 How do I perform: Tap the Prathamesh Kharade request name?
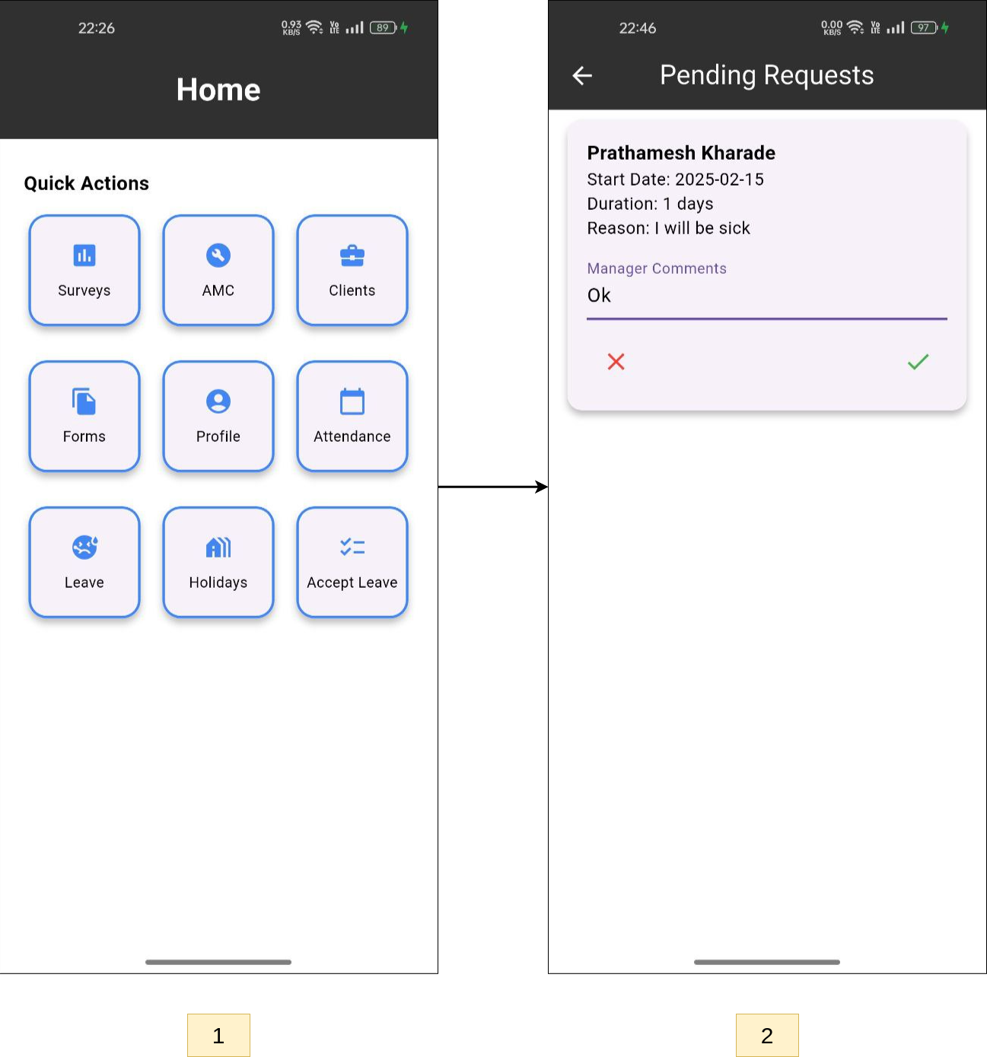point(681,153)
